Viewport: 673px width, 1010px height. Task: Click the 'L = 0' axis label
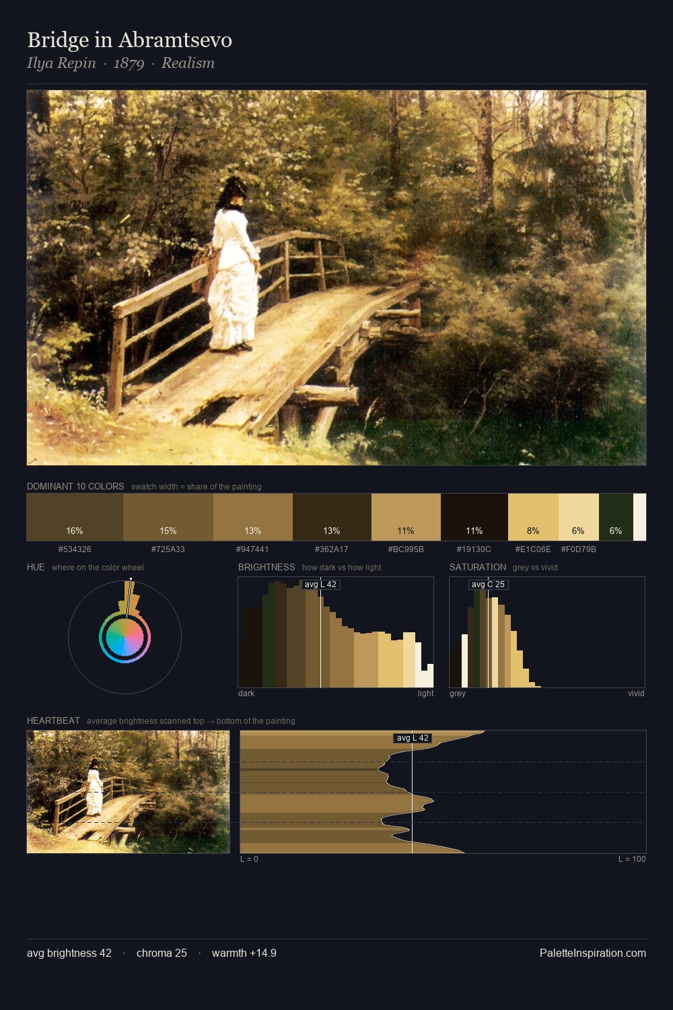coord(249,859)
